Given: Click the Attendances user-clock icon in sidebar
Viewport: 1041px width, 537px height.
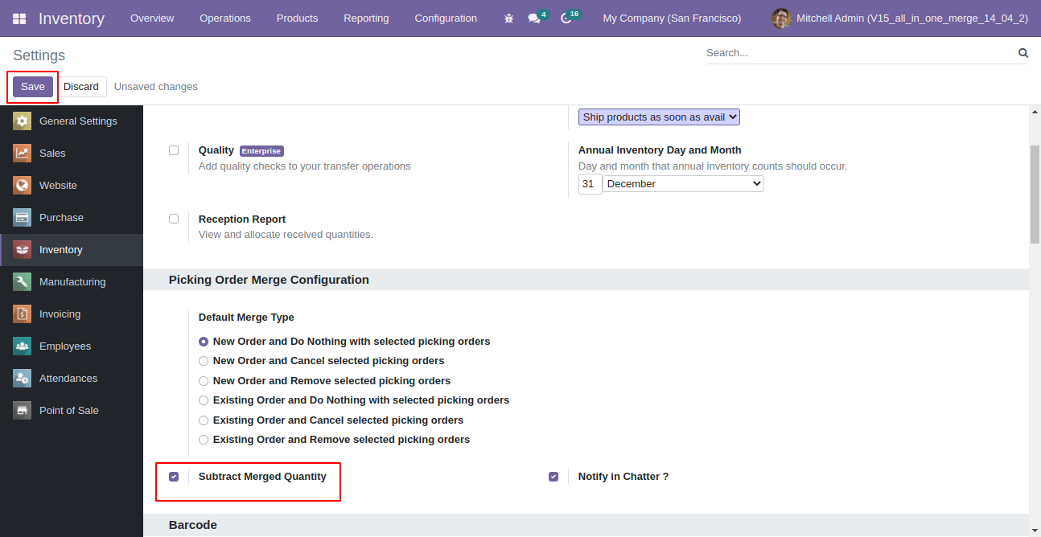Looking at the screenshot, I should point(23,379).
